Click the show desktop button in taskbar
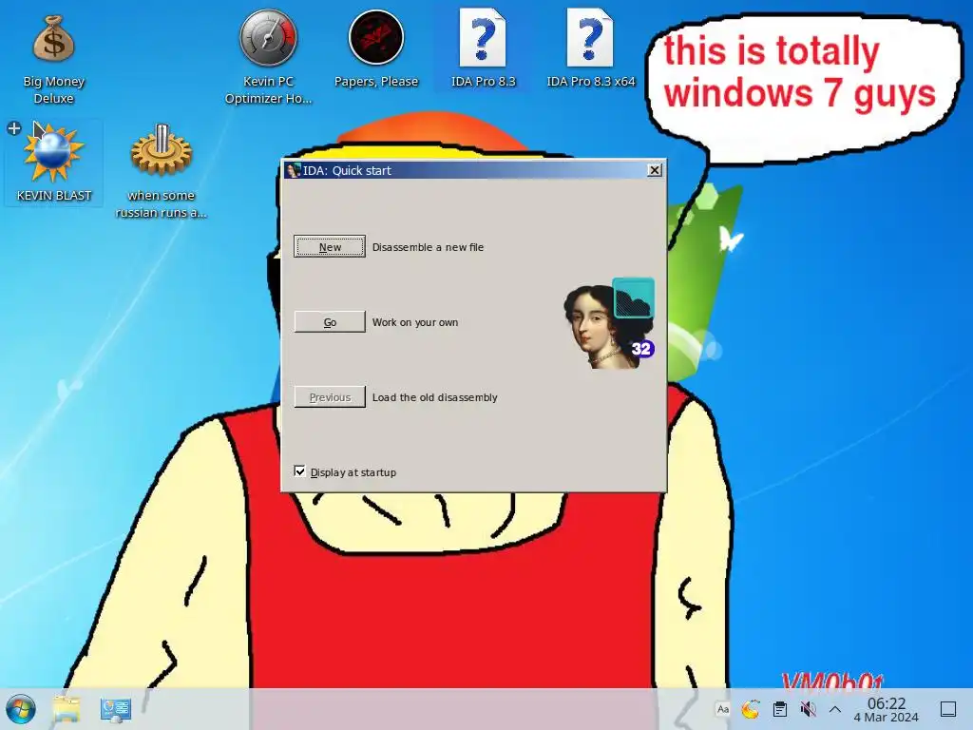The image size is (973, 730). click(x=948, y=709)
